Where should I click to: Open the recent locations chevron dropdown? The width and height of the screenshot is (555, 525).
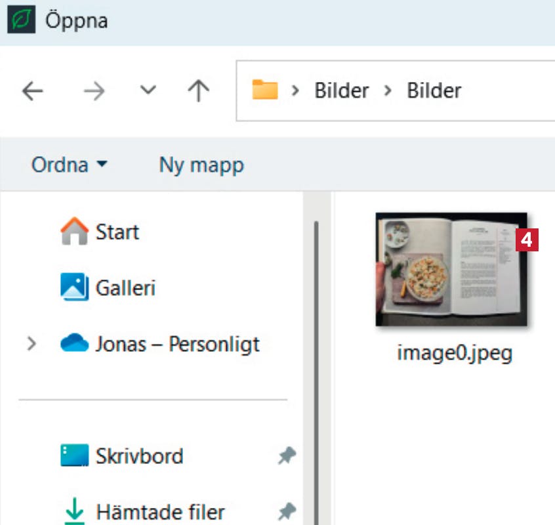coord(149,91)
